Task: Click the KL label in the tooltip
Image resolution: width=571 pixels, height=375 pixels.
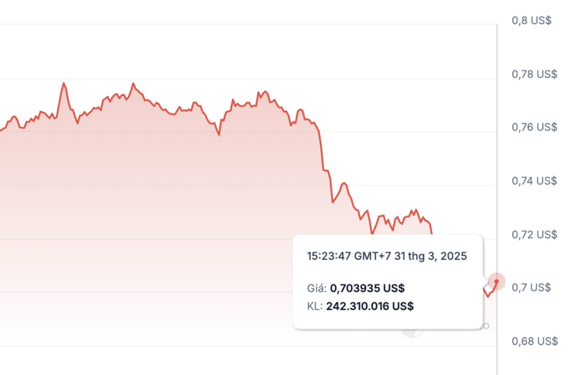Action: (x=314, y=306)
